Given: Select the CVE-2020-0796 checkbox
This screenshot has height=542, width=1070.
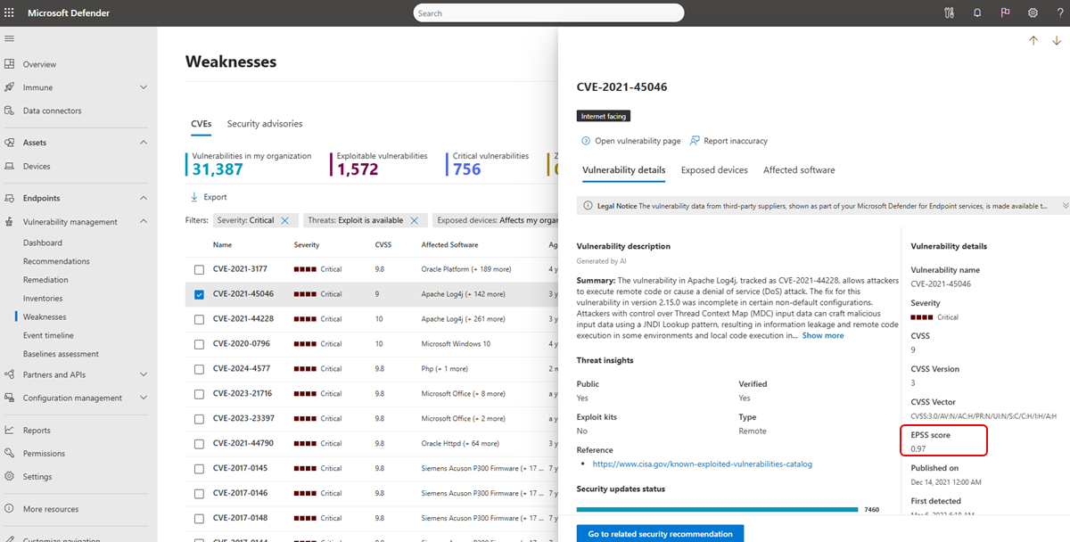Looking at the screenshot, I should (199, 344).
